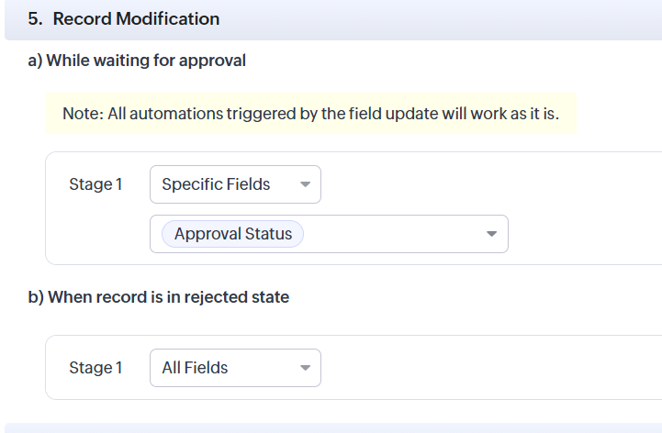Click the 'While waiting for approval' subheading
The width and height of the screenshot is (662, 433).
[x=138, y=61]
